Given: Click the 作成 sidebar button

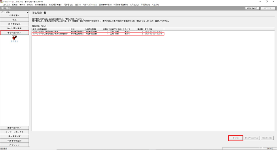Looking at the screenshot, I should pos(15,20).
